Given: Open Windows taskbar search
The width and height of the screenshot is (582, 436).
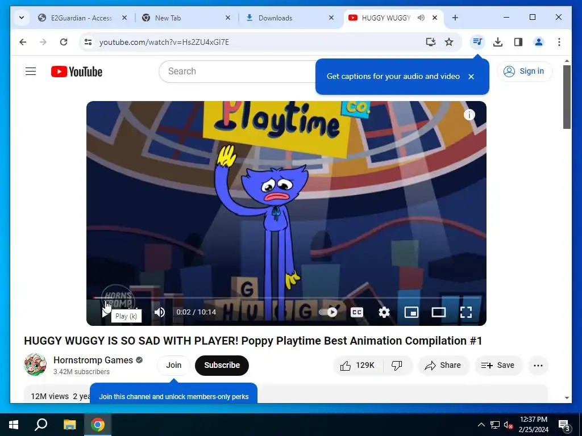Looking at the screenshot, I should (x=41, y=425).
